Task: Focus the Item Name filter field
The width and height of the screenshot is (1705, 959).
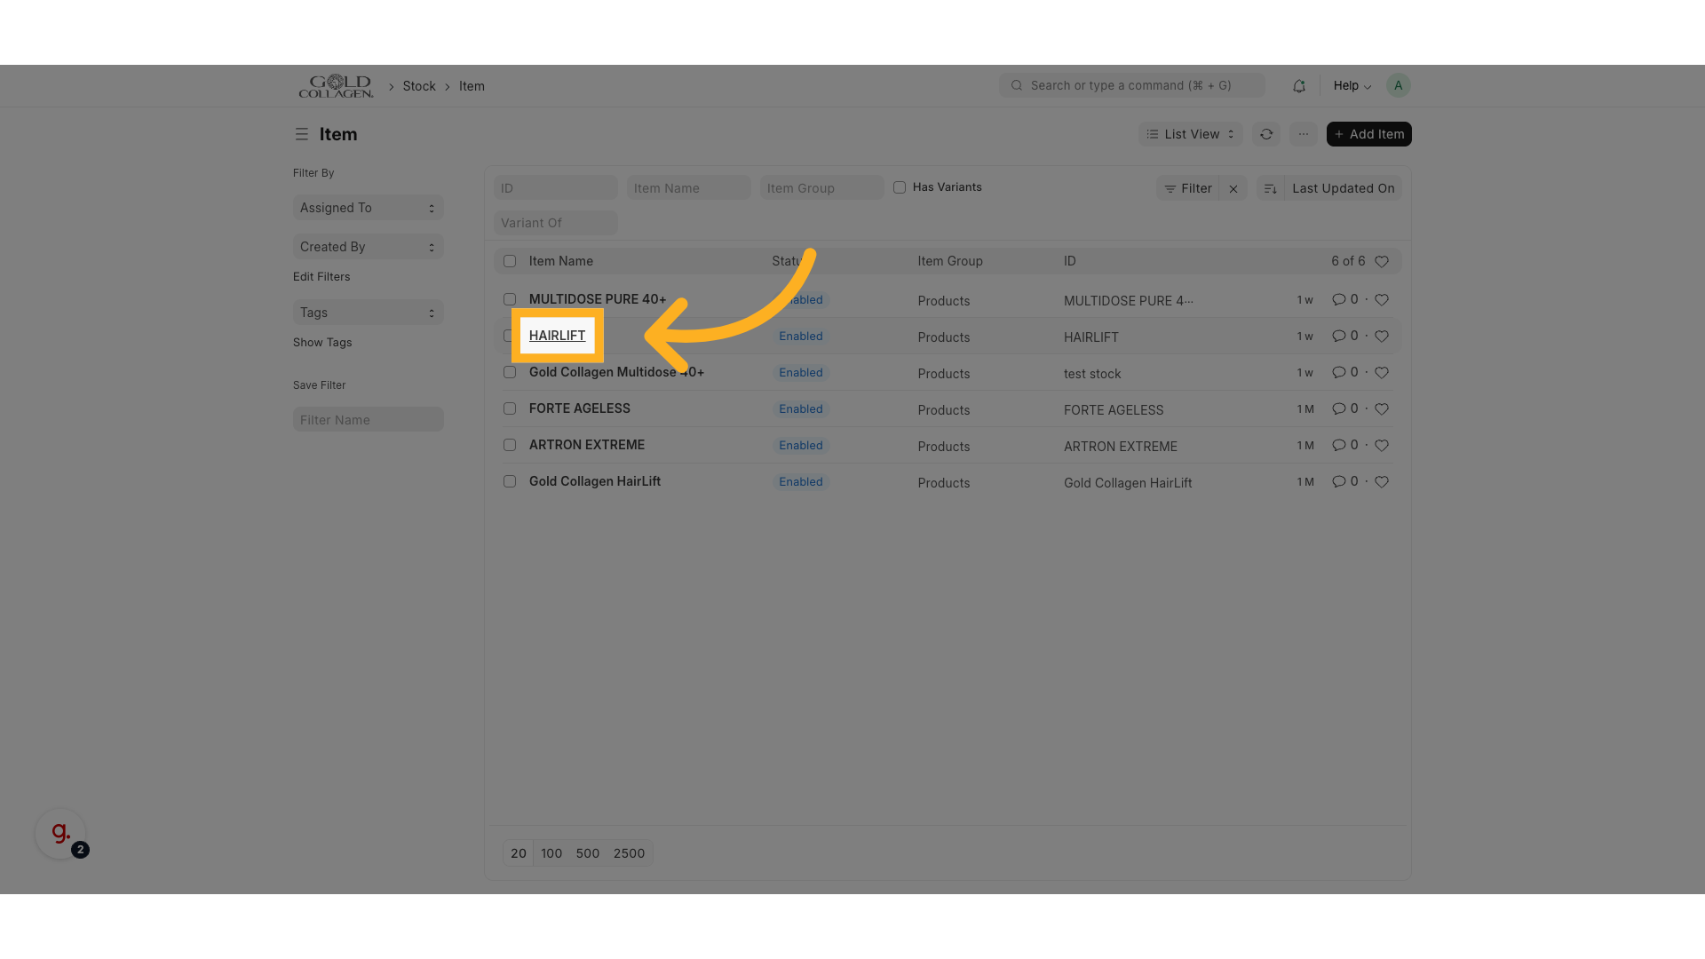Action: coord(689,188)
